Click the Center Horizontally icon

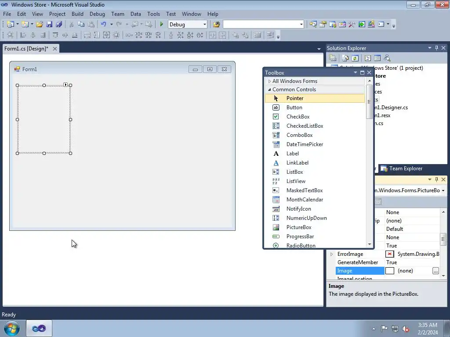(x=213, y=35)
